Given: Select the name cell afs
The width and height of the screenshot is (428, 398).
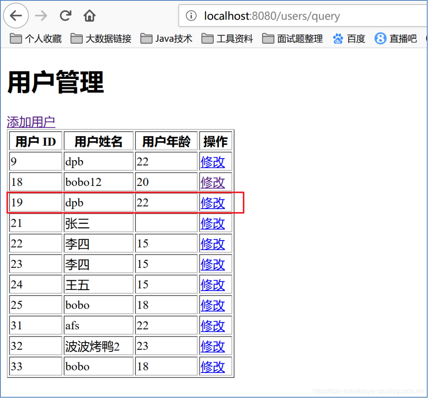Looking at the screenshot, I should click(x=99, y=325).
